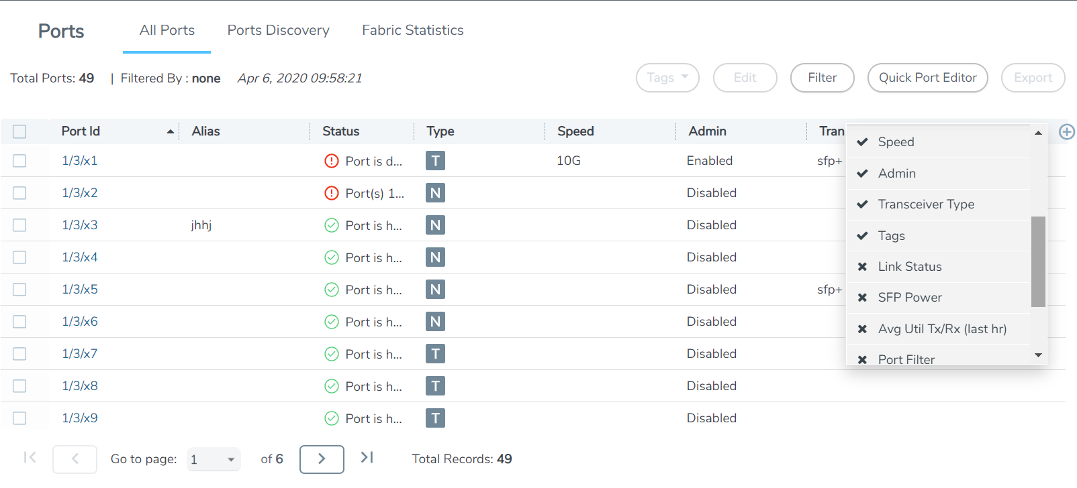Click the green healthy icon for port 1/3/x3
1077x488 pixels.
point(332,225)
